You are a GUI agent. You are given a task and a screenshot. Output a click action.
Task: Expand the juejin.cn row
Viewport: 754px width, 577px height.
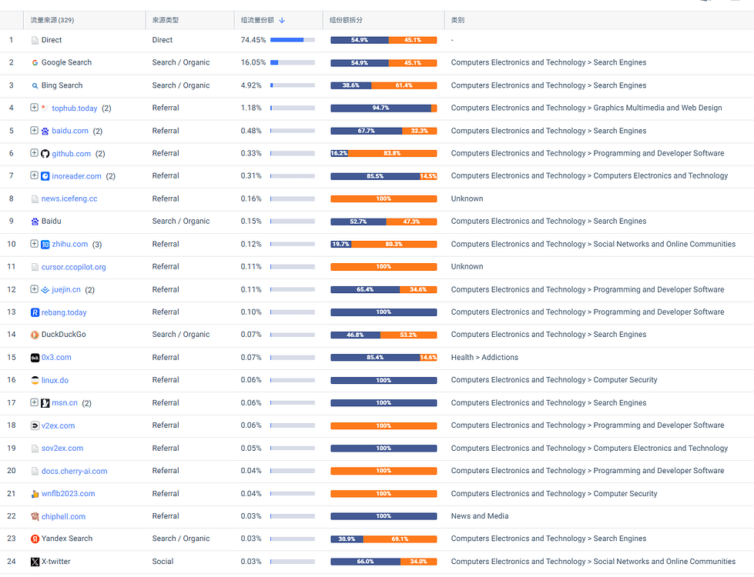(34, 289)
